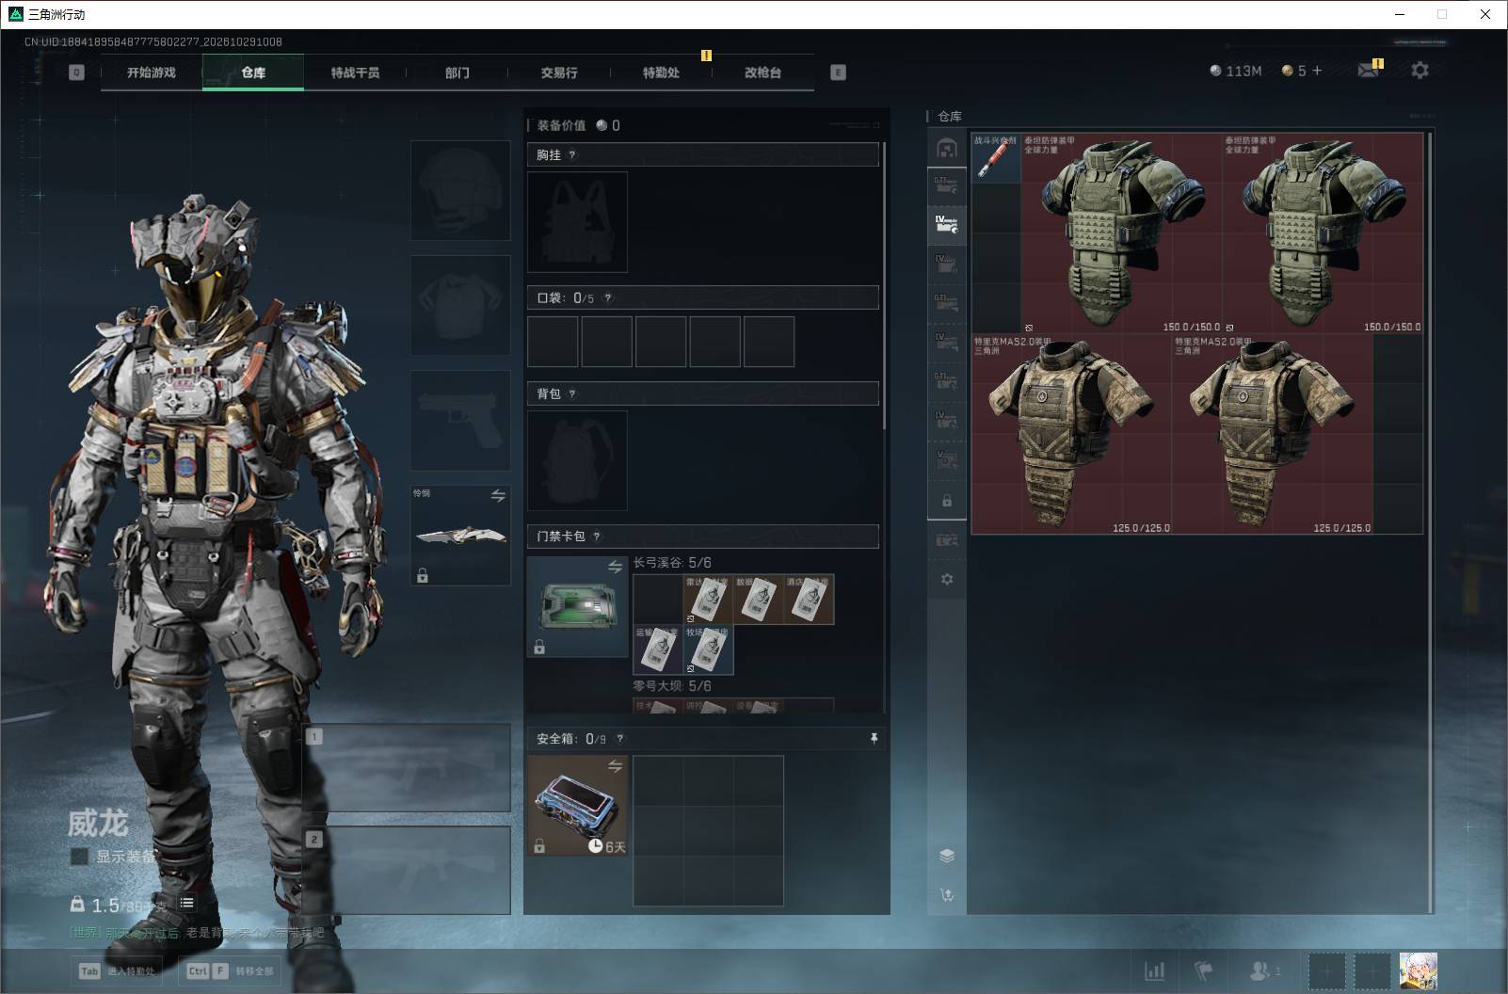
Task: Open the warehouse sidebar gear icon
Action: coord(947,579)
